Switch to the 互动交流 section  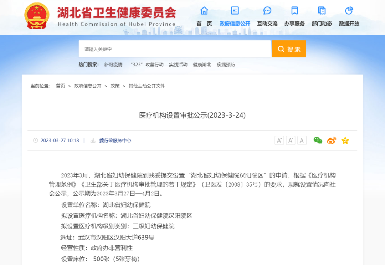tap(267, 23)
